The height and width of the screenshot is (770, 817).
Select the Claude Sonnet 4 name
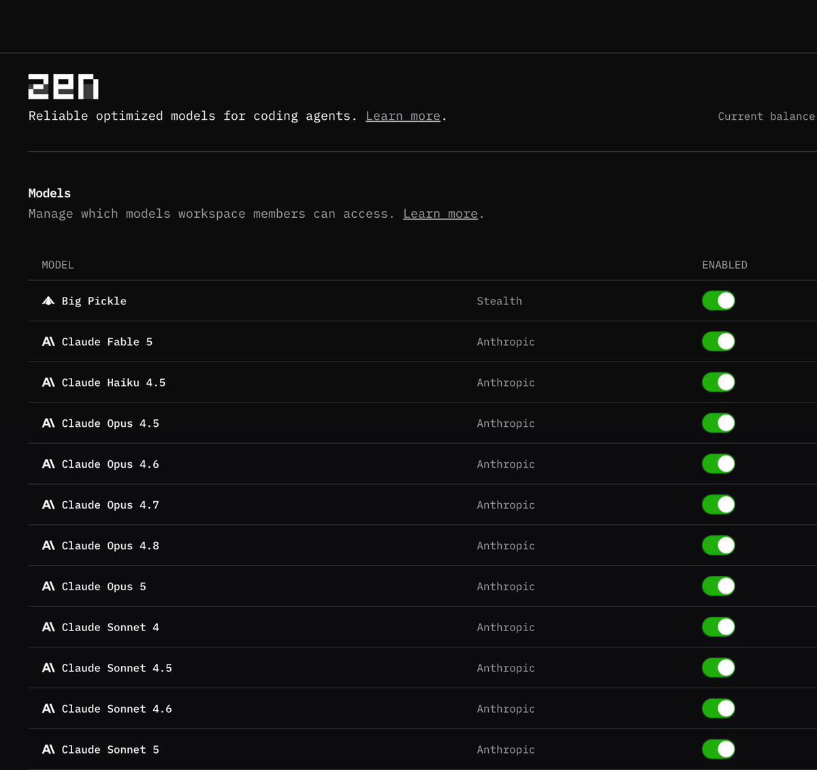(x=110, y=627)
